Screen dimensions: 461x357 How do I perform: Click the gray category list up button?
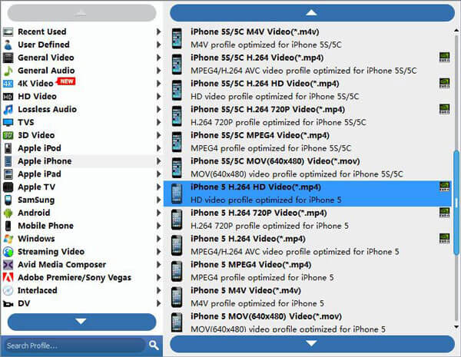[x=81, y=13]
